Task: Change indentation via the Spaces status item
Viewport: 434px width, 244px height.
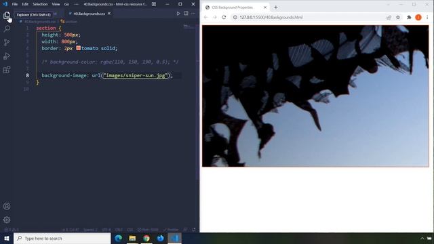Action: (x=90, y=230)
